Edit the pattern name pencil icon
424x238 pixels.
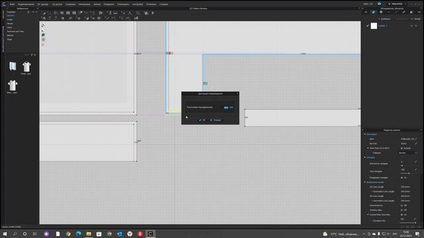(416, 139)
